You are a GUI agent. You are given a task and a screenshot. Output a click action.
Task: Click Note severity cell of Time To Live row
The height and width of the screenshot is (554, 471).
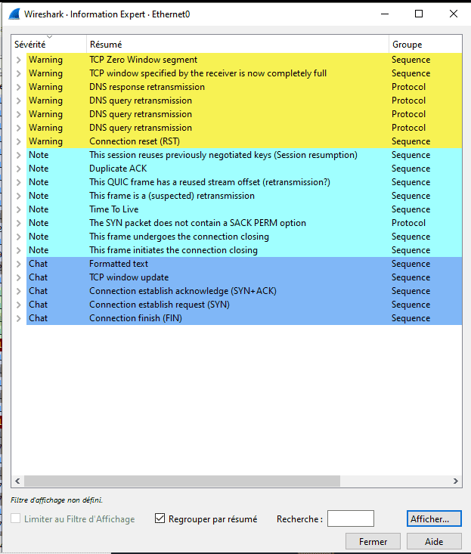click(x=39, y=209)
